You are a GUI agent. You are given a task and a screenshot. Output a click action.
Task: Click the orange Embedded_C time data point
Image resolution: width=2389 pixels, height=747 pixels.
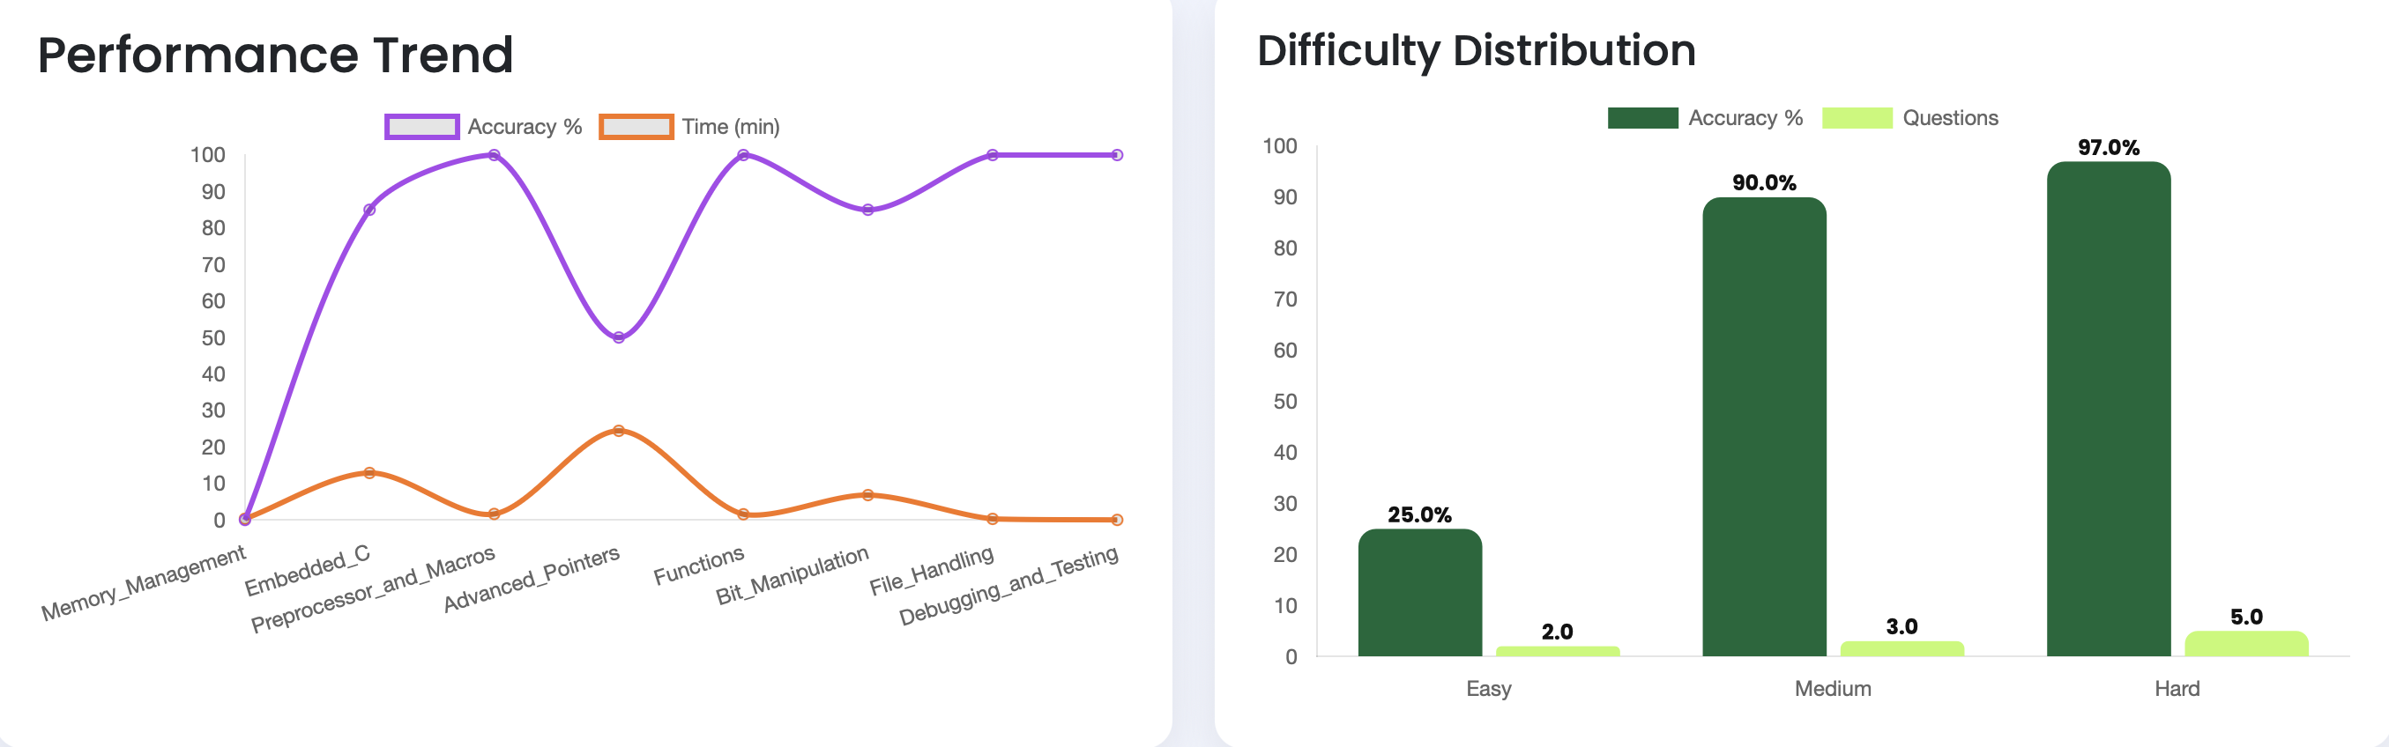(x=369, y=473)
